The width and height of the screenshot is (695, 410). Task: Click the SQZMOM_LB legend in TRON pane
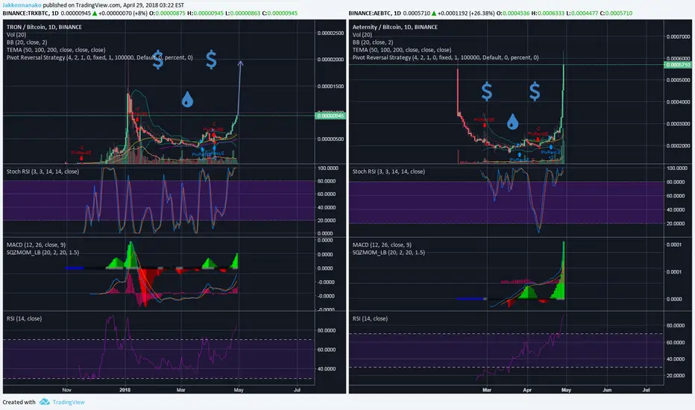tap(43, 252)
